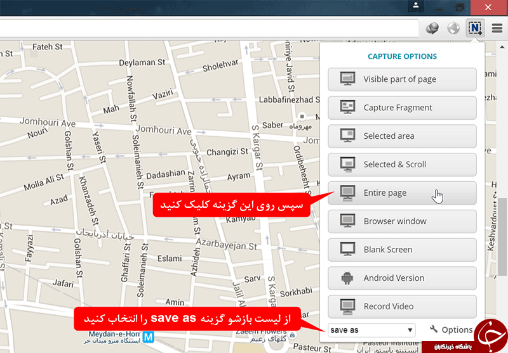Choose Visible part of page capture
Screen dimensions: 508x353
click(x=402, y=79)
